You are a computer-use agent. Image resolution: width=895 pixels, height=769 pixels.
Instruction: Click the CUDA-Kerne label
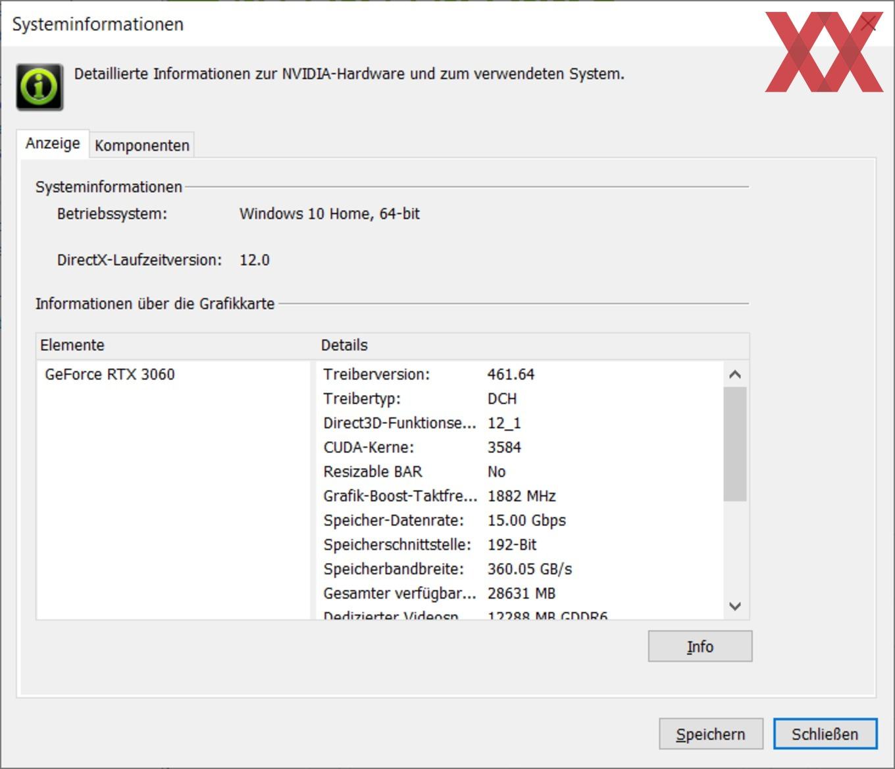[369, 448]
